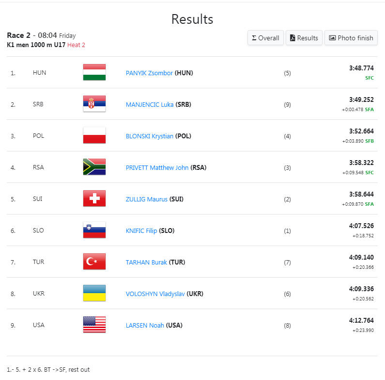Click the Slovenia flag icon
Screen dimensions: 385x380
pyautogui.click(x=94, y=230)
